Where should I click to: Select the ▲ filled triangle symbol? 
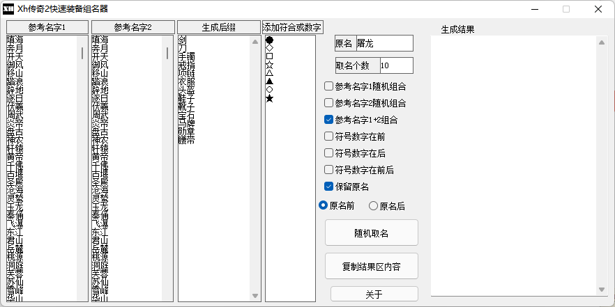point(269,81)
